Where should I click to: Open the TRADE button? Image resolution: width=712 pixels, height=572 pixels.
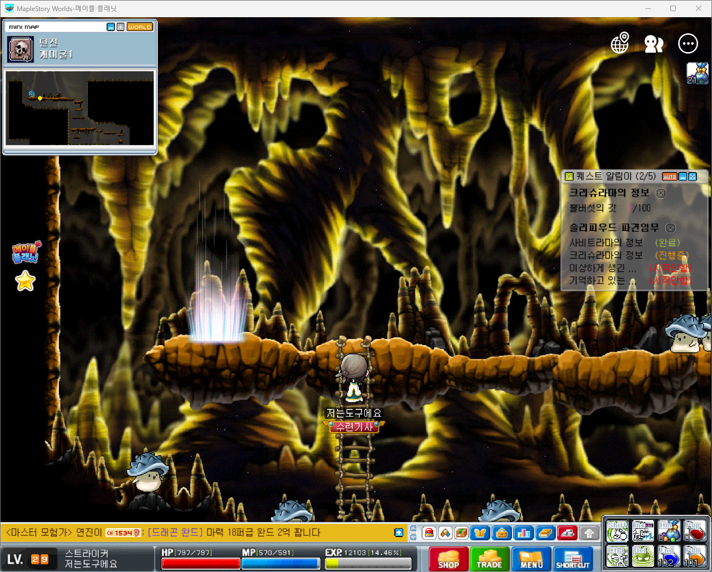[x=489, y=559]
